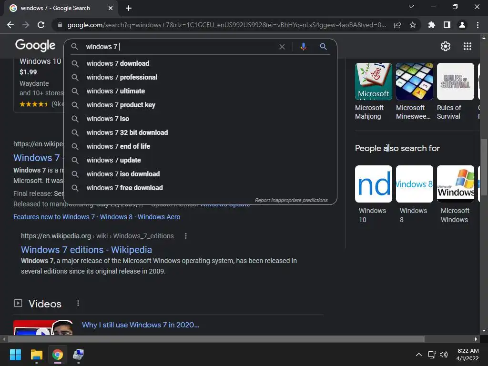Open Windows 8 related search thumbnail
Viewport: 488px width, 366px height.
click(x=414, y=184)
